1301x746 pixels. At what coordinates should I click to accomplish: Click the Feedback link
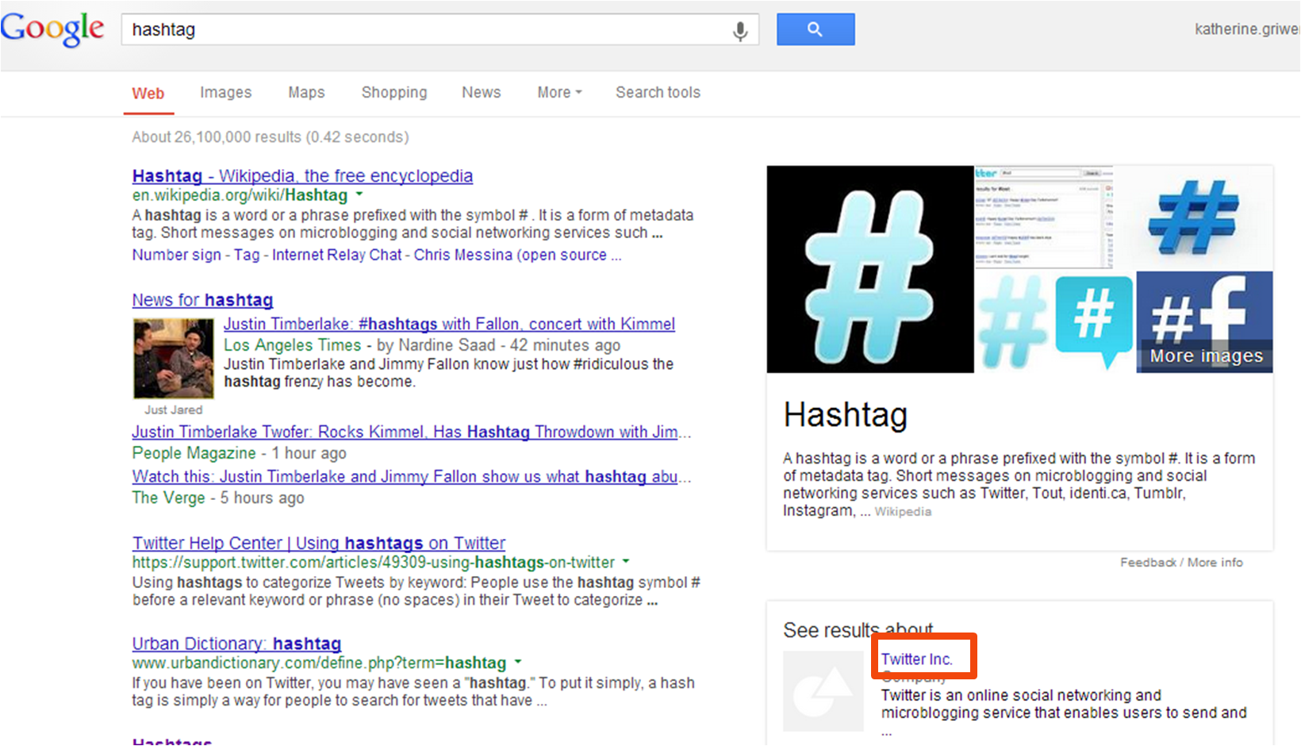pos(1148,562)
